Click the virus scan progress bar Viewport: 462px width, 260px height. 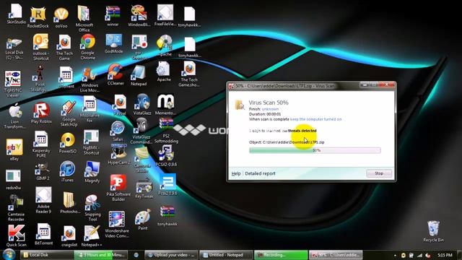coord(315,150)
